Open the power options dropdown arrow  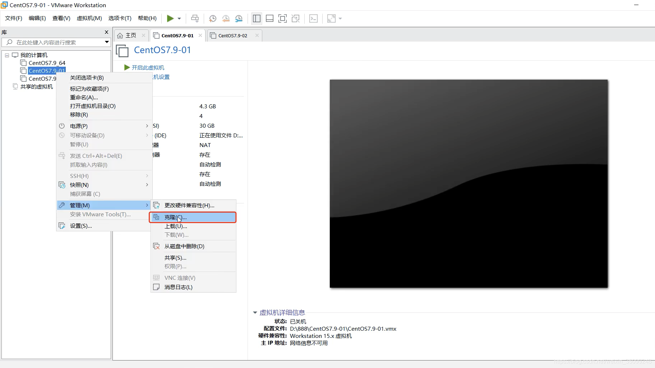click(179, 18)
